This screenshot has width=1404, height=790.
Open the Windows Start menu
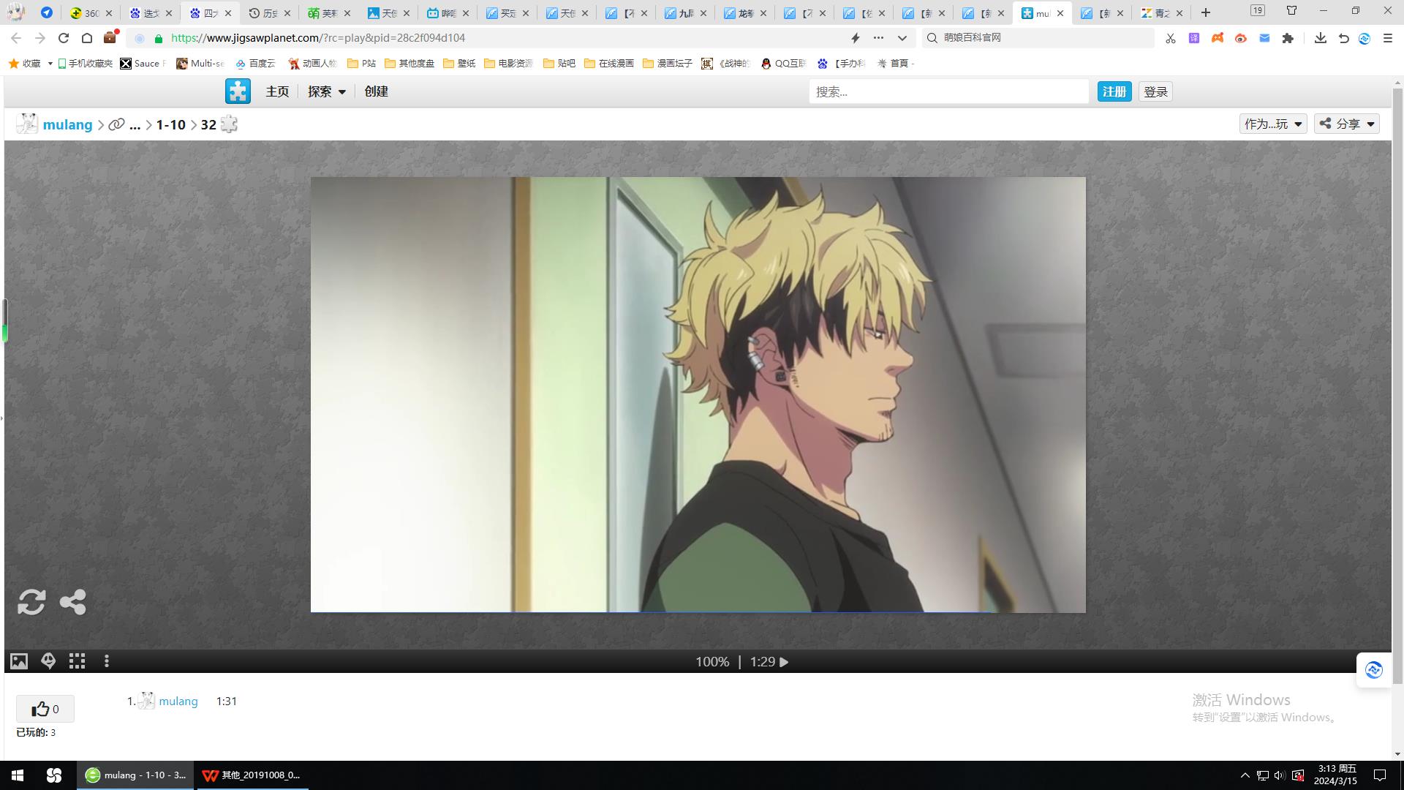[18, 775]
